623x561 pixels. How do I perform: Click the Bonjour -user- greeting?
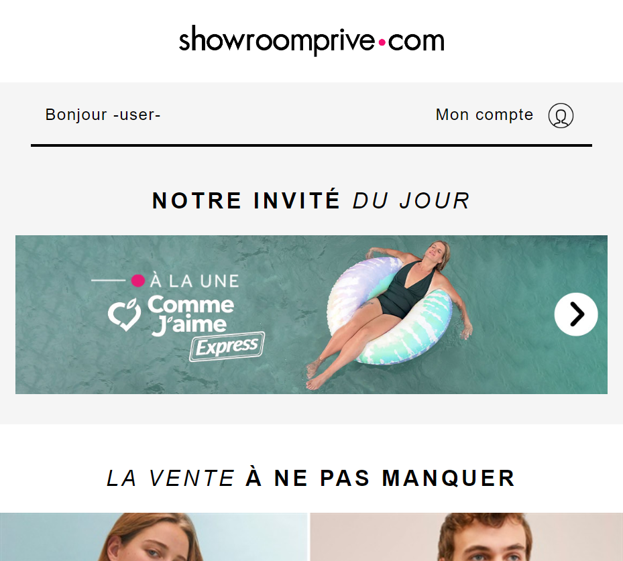103,115
